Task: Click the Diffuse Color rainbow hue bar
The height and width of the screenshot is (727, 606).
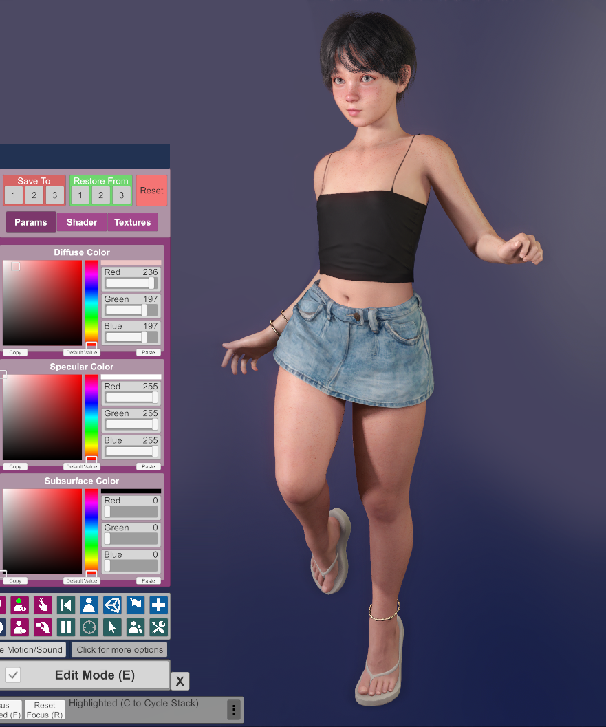Action: point(91,303)
